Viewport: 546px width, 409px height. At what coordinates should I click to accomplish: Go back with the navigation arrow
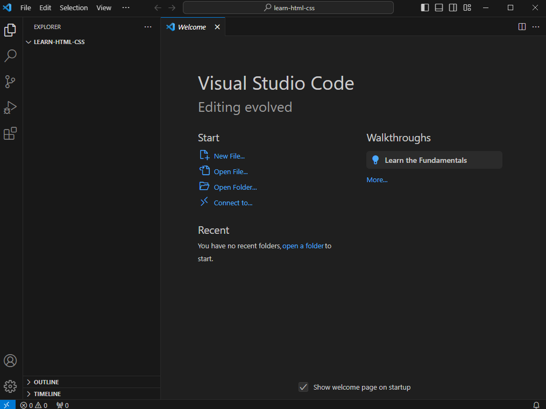[158, 8]
